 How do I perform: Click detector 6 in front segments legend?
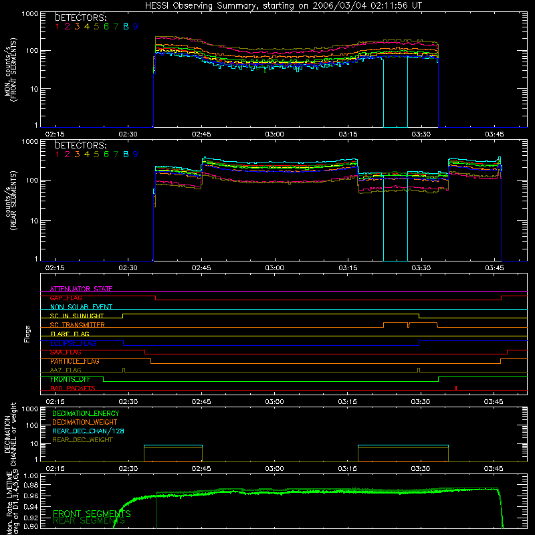[106, 27]
